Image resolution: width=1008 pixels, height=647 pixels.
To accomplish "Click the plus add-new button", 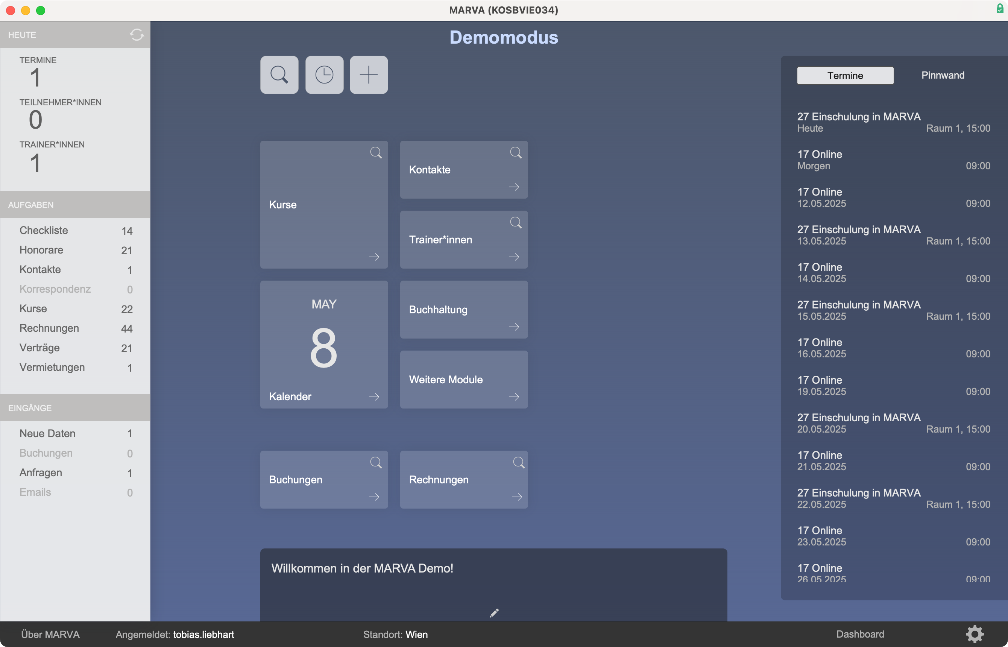I will (368, 75).
